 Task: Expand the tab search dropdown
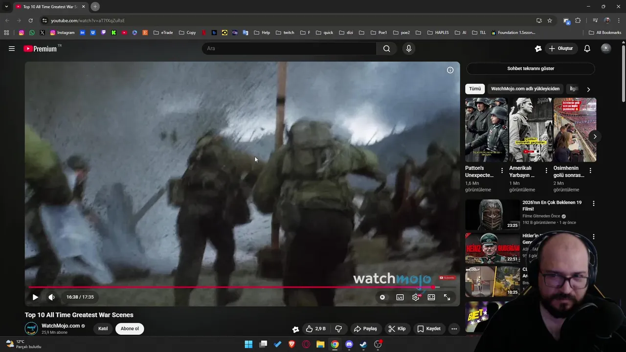click(6, 6)
